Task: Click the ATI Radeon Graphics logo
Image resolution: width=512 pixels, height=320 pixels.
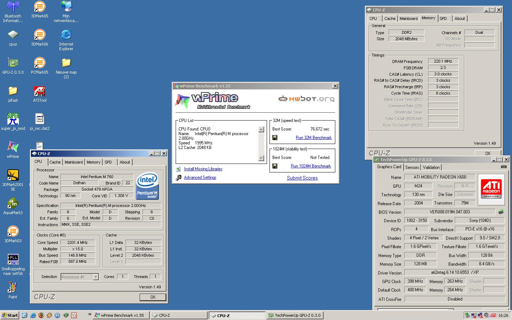Action: pos(491,190)
